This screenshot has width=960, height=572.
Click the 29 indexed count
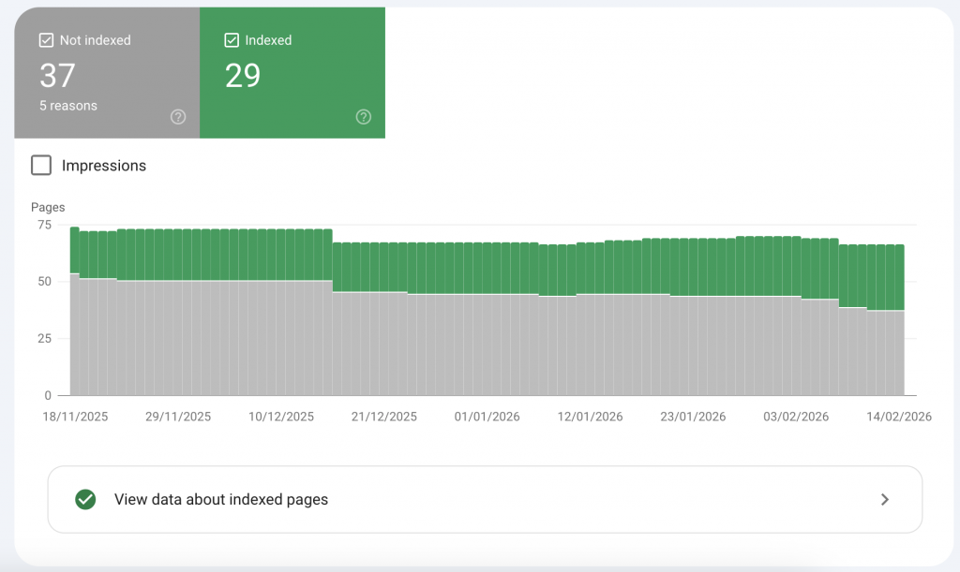click(x=244, y=76)
